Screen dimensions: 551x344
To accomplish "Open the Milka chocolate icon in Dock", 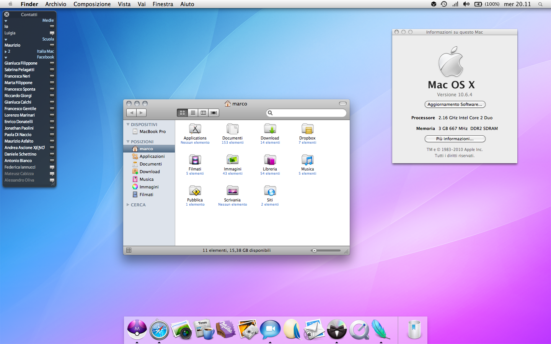I will (x=226, y=329).
